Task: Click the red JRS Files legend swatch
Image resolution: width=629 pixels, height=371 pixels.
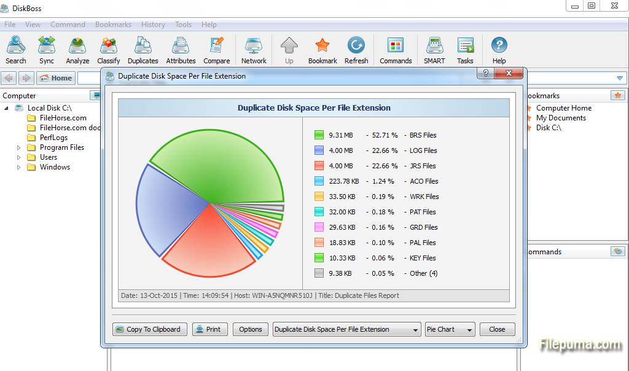Action: point(319,166)
